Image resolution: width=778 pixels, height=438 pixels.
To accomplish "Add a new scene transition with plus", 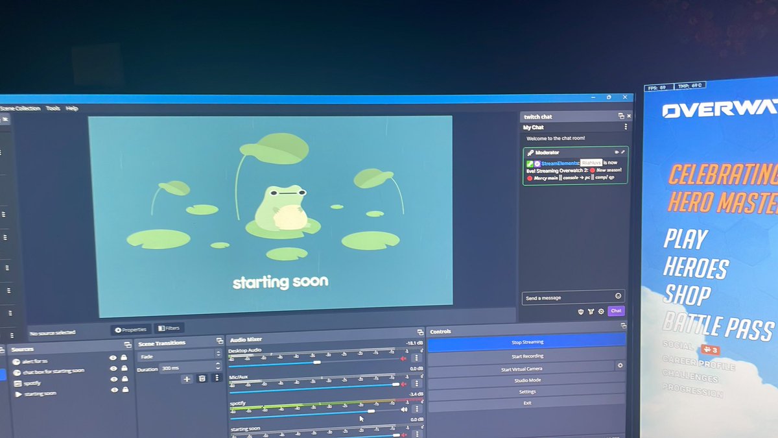I will [x=187, y=378].
